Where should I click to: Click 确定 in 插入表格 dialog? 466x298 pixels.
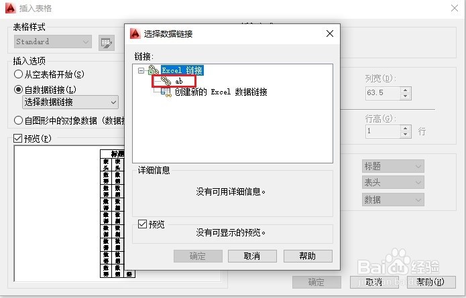tap(316, 282)
